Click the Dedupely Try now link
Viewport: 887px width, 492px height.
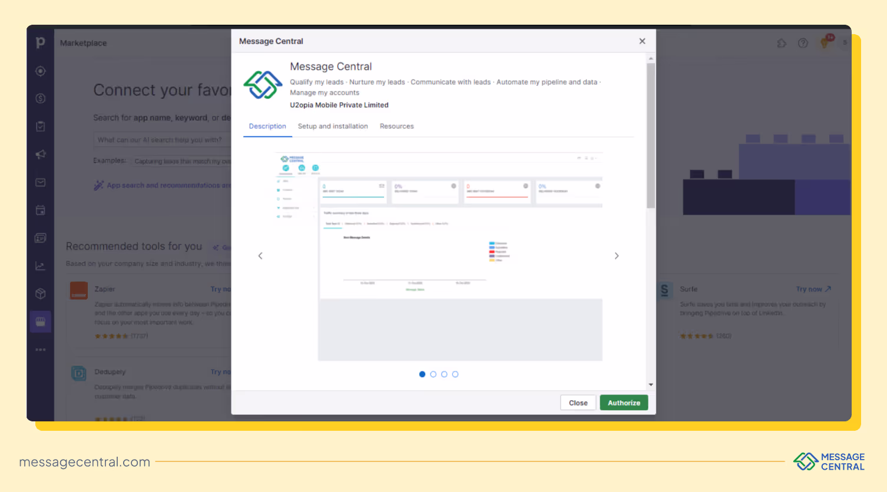pos(221,372)
